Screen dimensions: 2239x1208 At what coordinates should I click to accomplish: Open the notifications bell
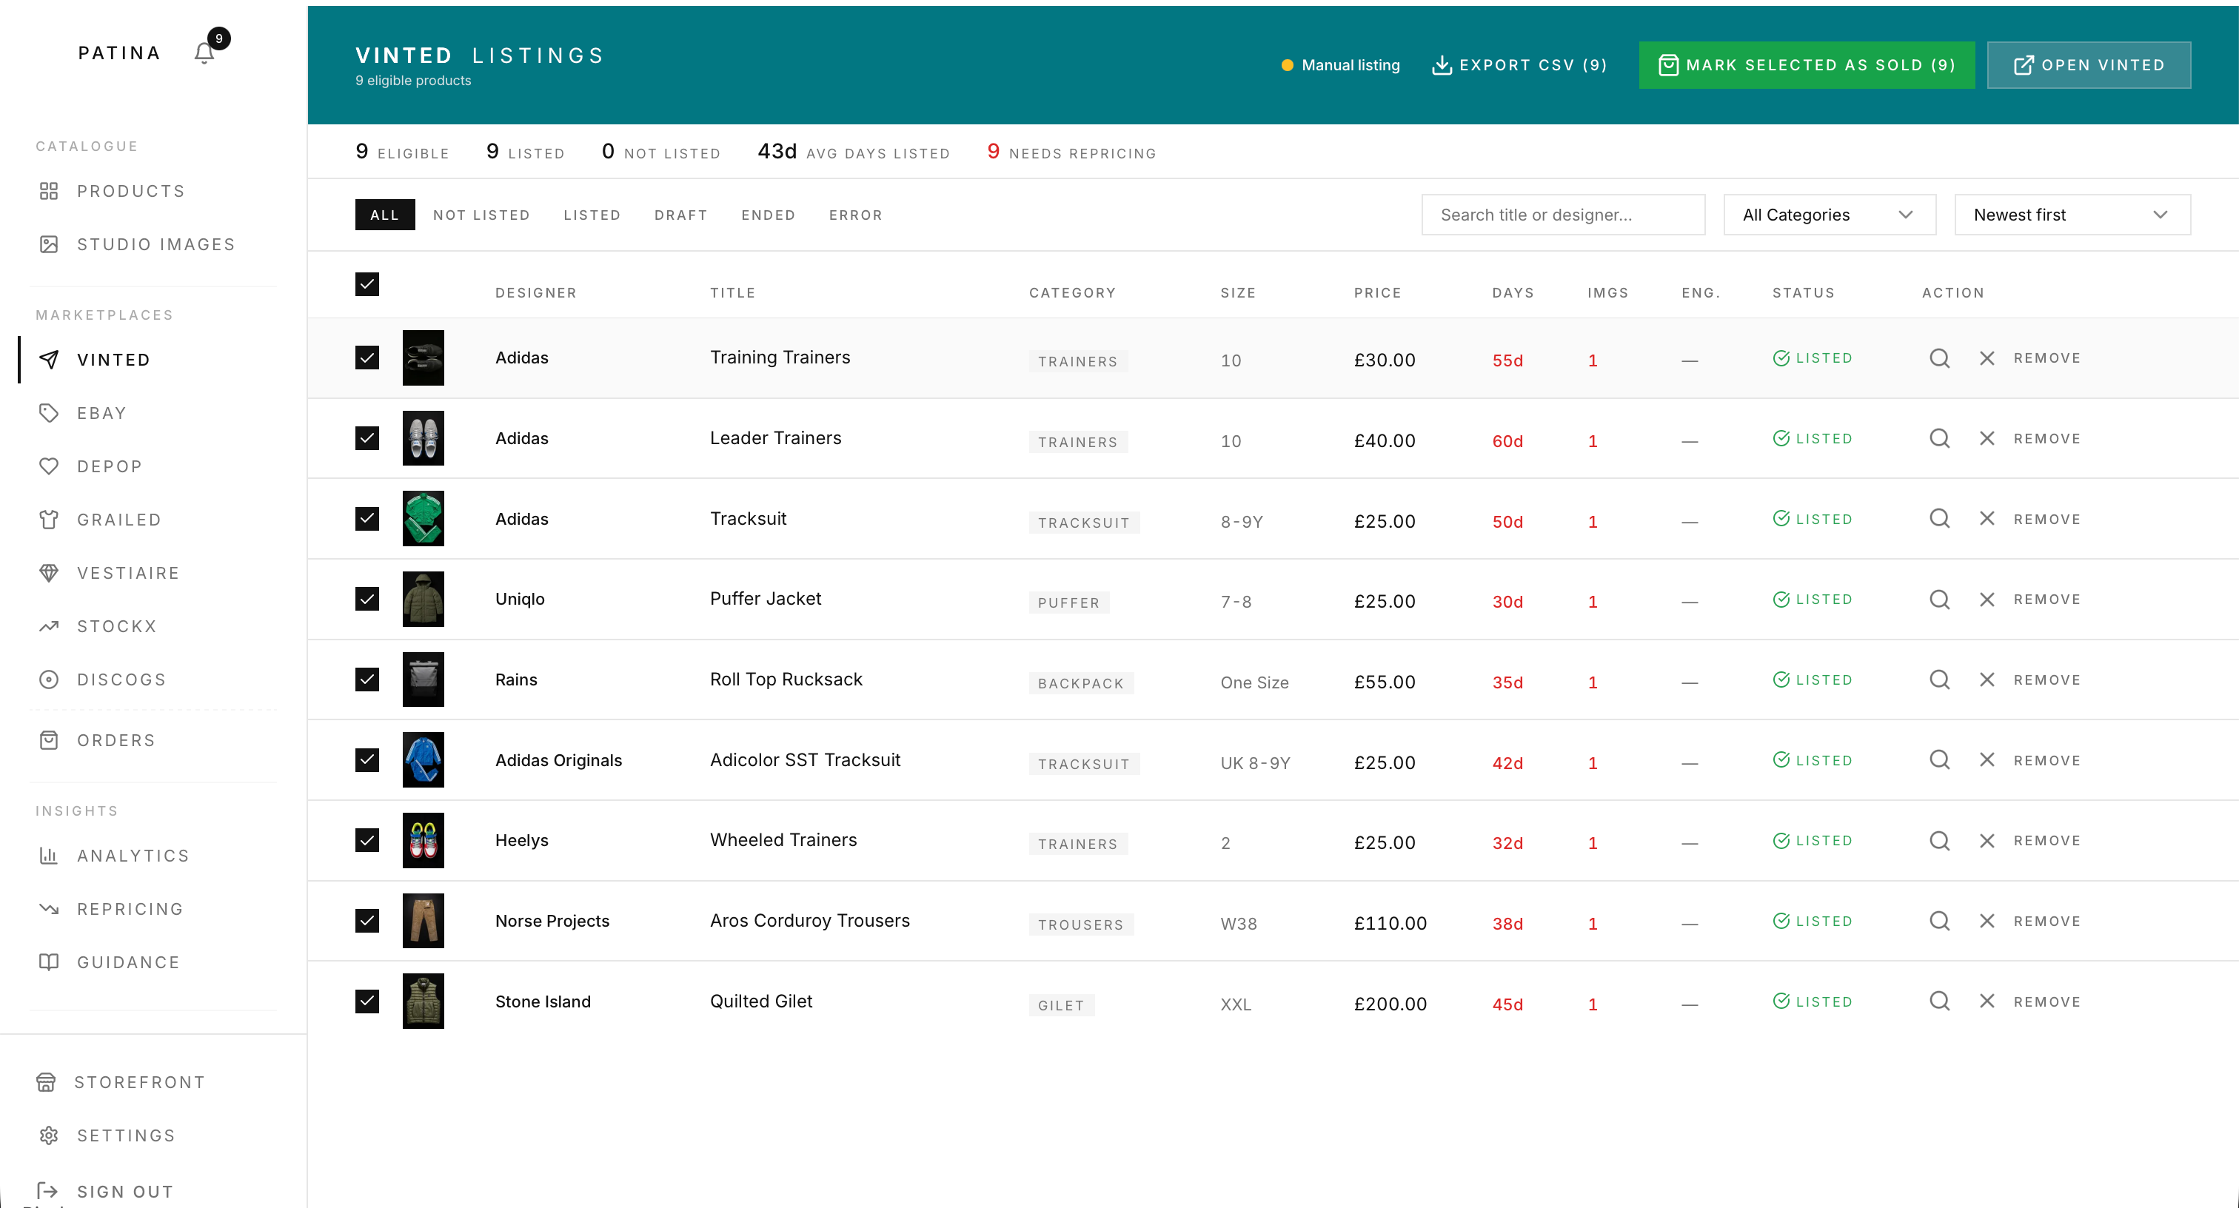click(205, 53)
